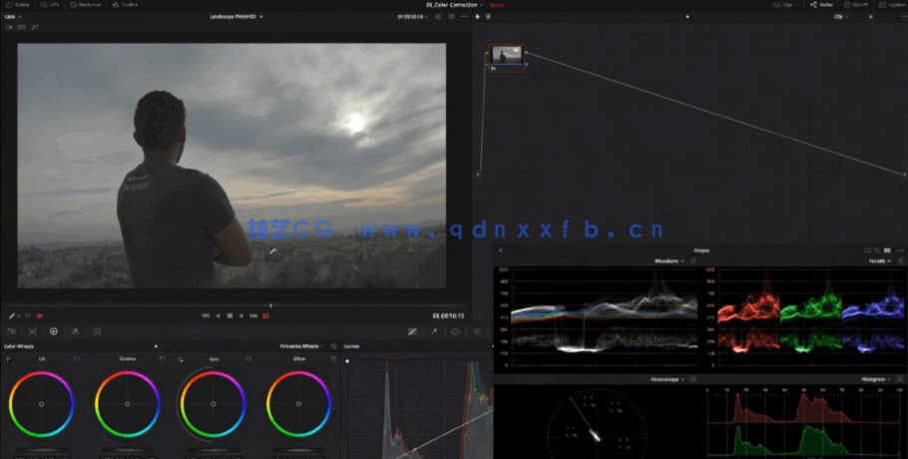Click center of Gamma color wheel
This screenshot has height=459, width=908.
[128, 404]
